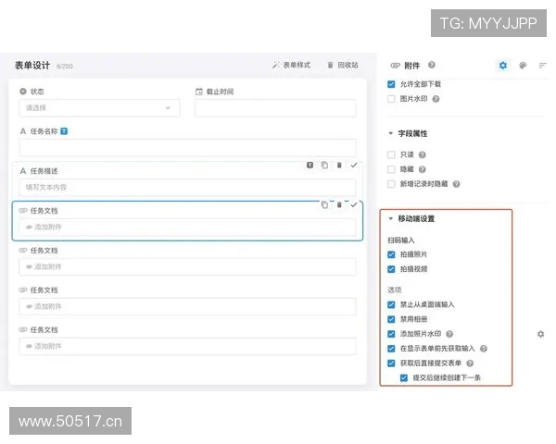Collapse the 字段属性 section

point(390,133)
